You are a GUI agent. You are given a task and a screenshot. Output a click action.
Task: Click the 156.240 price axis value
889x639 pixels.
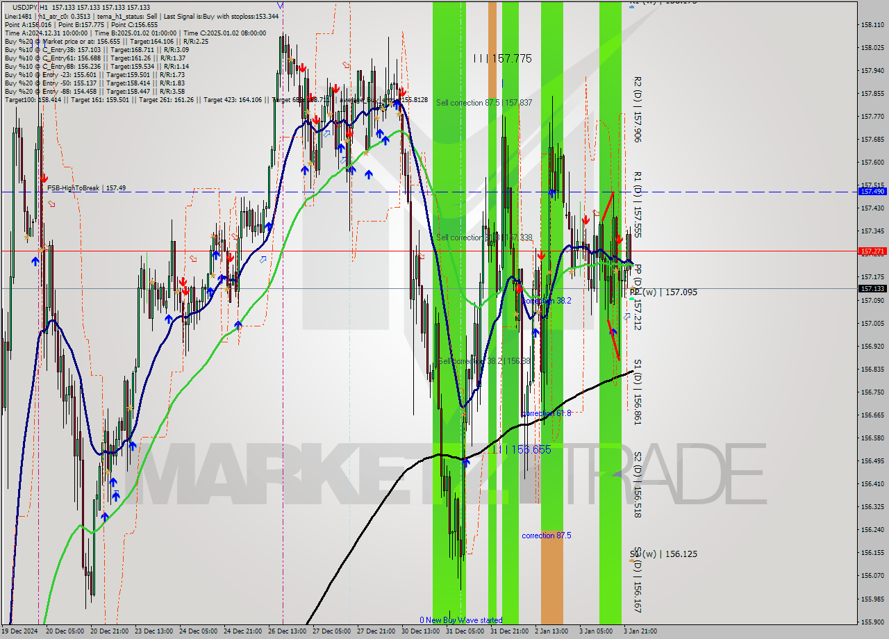[872, 529]
